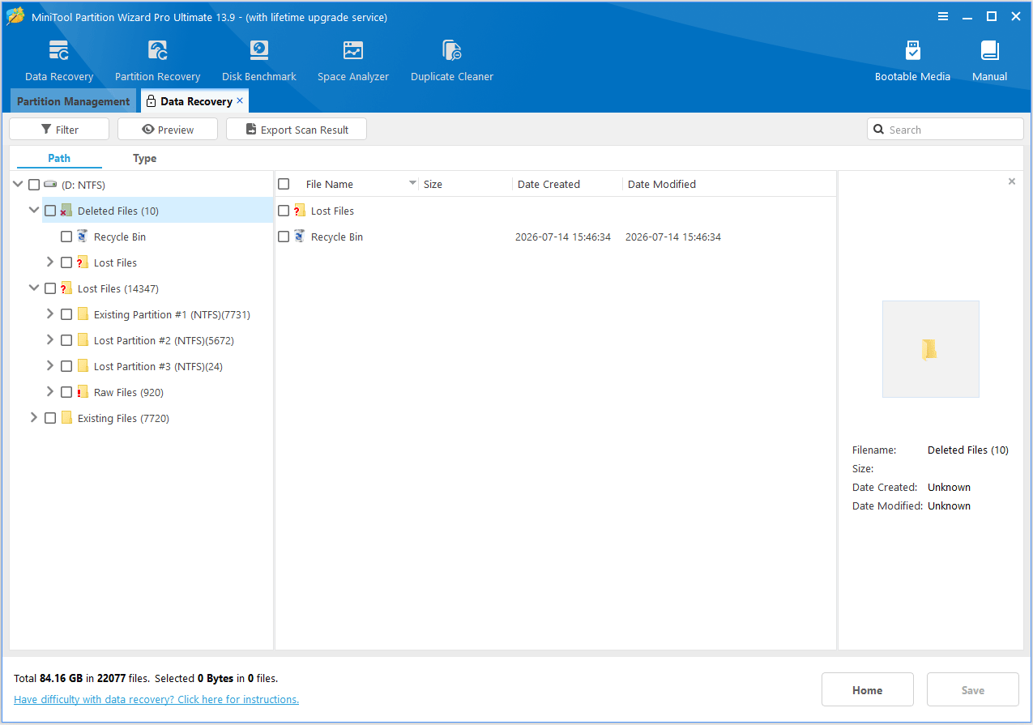Tick the select-all checkbox in file list header

click(x=284, y=184)
